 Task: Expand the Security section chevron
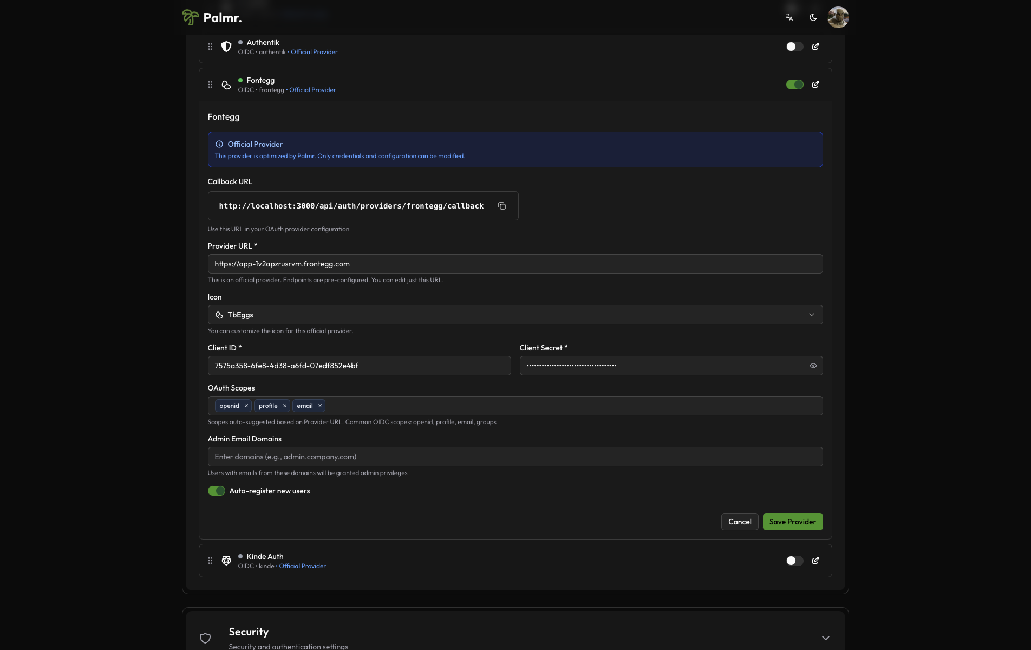click(825, 638)
